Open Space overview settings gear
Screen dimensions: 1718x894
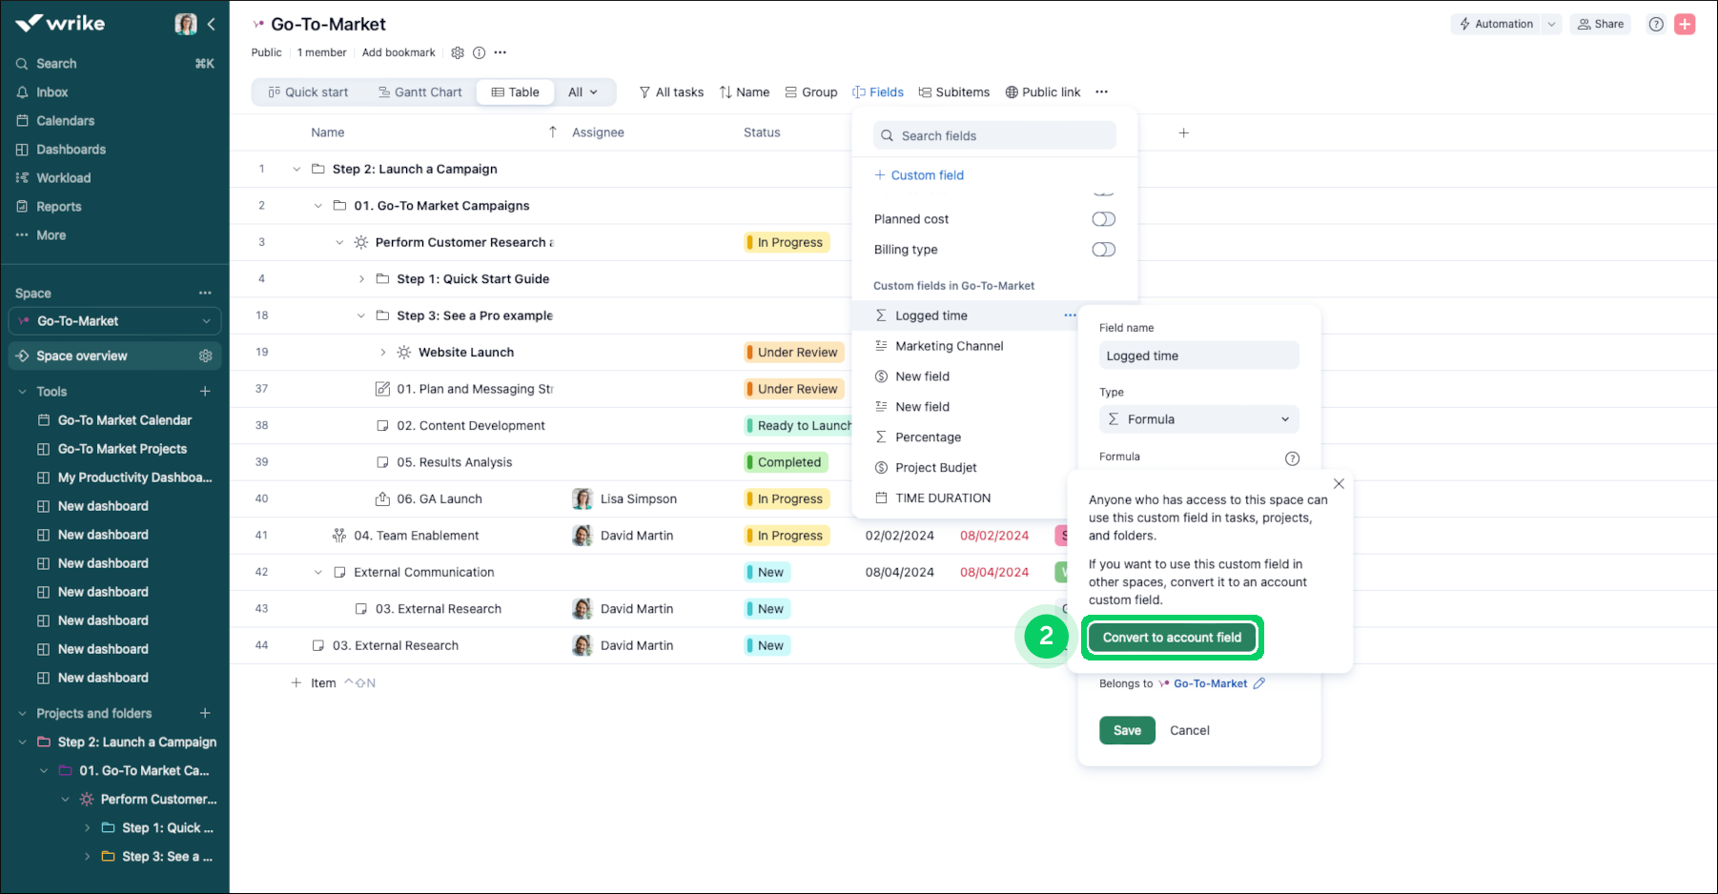(x=205, y=356)
